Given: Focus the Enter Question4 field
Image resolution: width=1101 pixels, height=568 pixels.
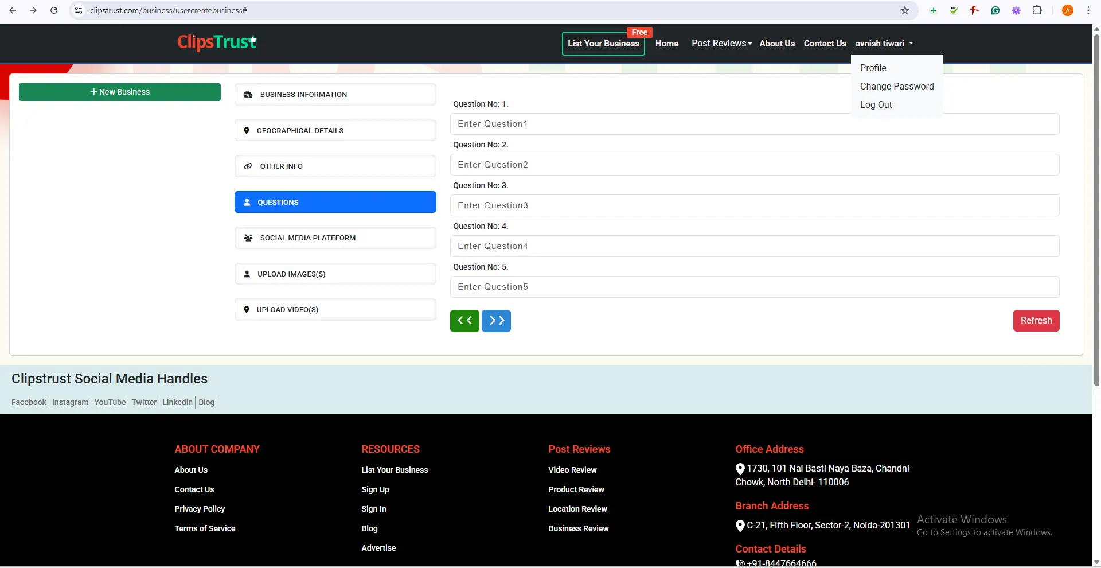Looking at the screenshot, I should coord(755,246).
